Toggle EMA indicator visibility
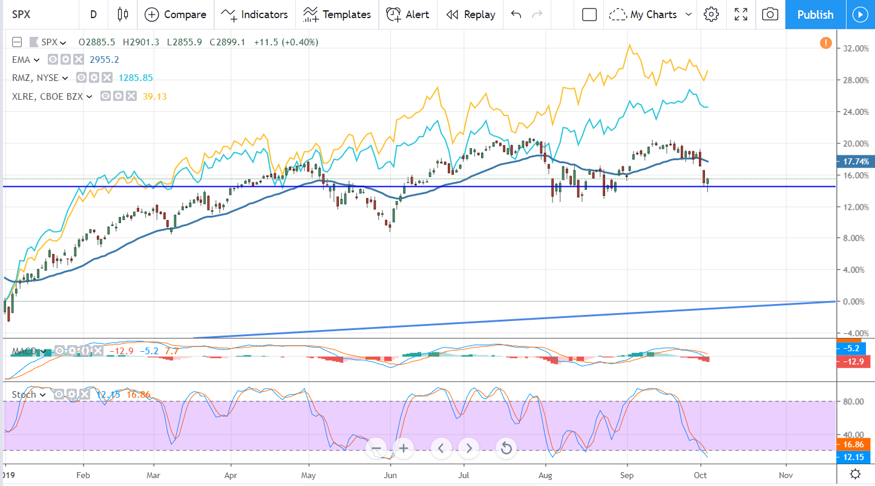The width and height of the screenshot is (875, 486). click(x=53, y=60)
